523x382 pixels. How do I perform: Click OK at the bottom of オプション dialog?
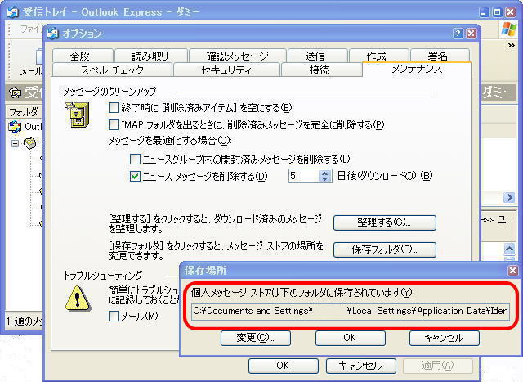(x=283, y=366)
